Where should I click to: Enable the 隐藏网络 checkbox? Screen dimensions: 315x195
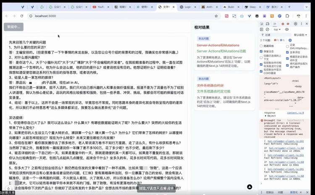click(262, 46)
